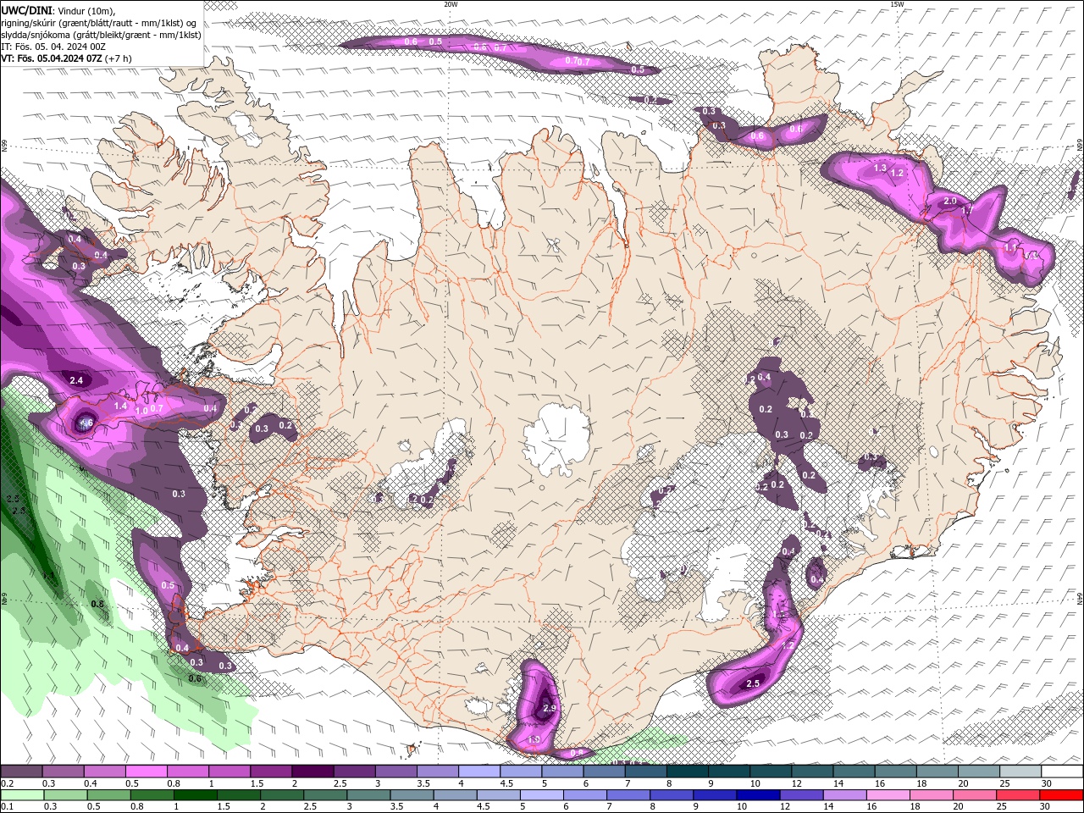Click the 2.4 snowfall value on the map
The width and height of the screenshot is (1084, 813).
(75, 380)
